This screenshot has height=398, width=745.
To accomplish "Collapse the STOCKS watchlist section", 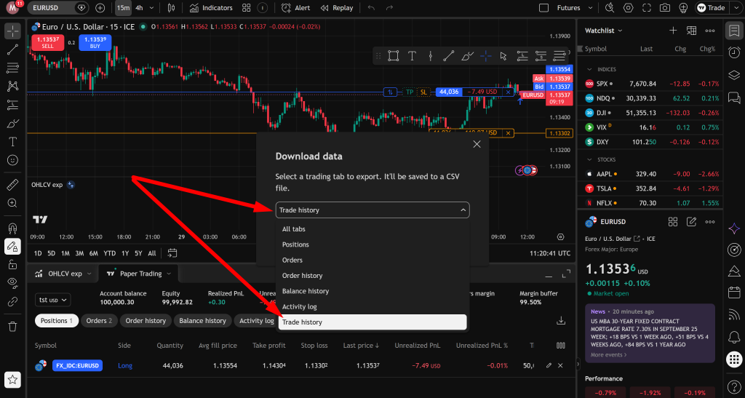I will tap(589, 159).
